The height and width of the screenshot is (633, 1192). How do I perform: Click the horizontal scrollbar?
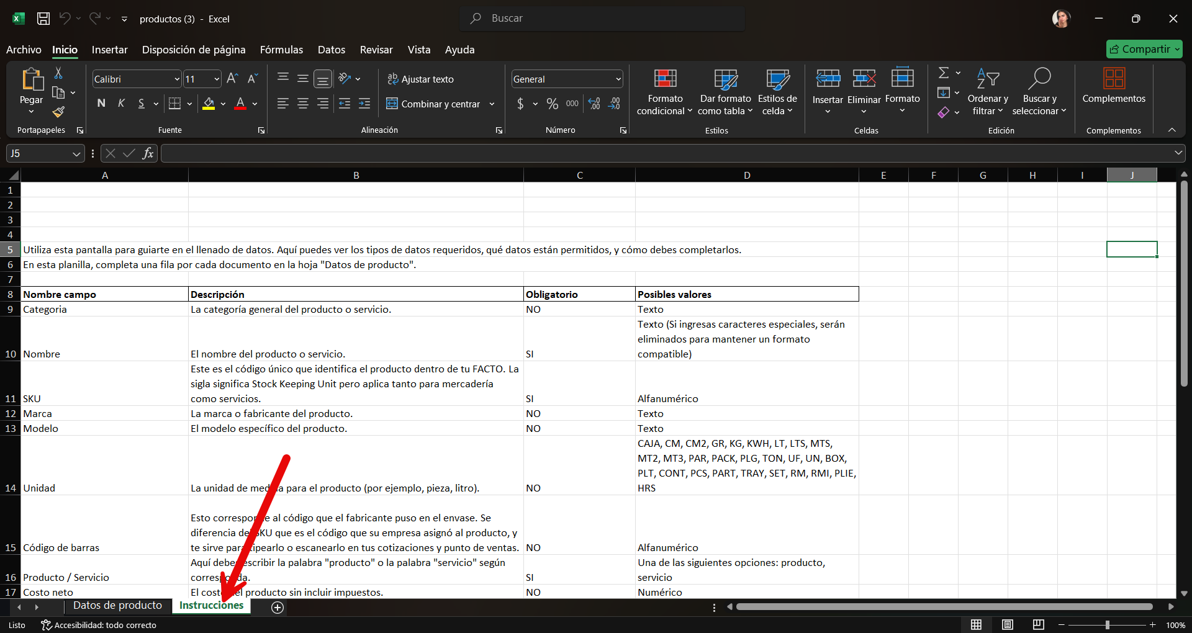click(x=945, y=607)
